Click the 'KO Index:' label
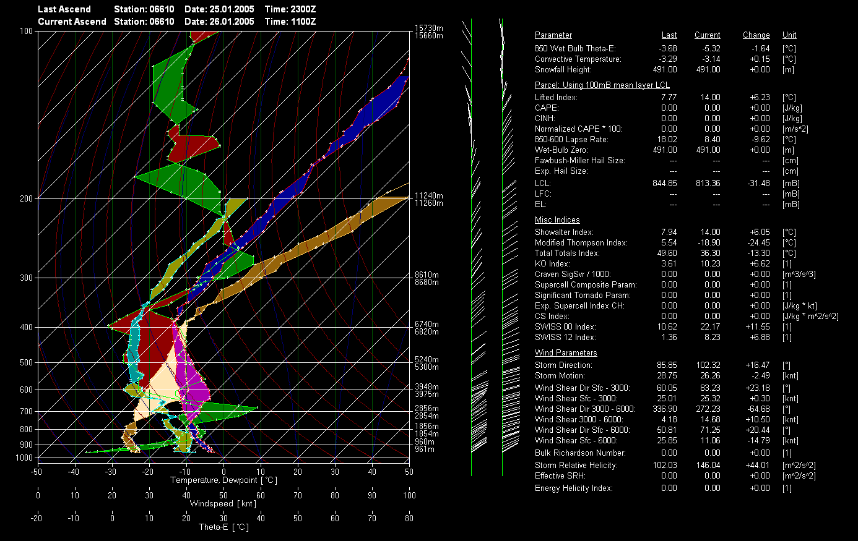858x541 pixels. click(552, 263)
